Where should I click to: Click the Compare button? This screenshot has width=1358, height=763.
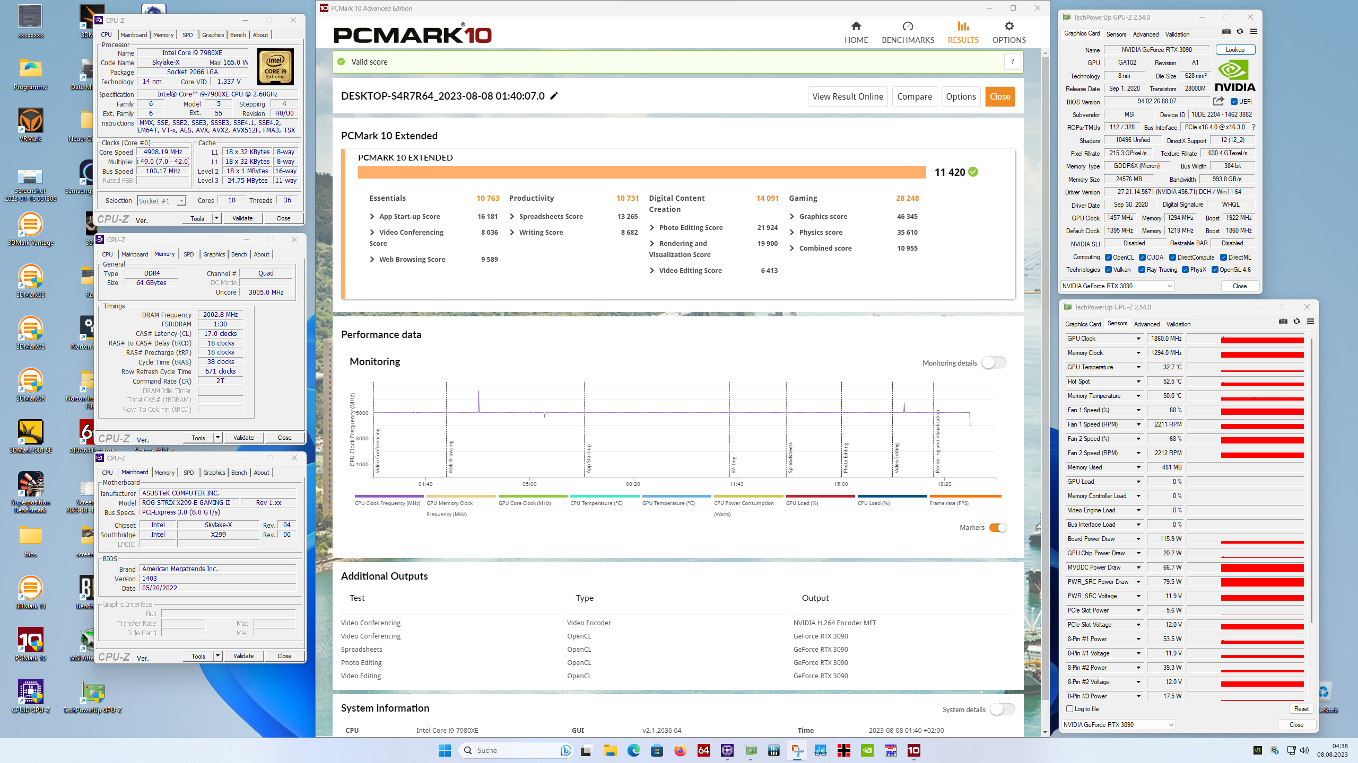tap(915, 96)
